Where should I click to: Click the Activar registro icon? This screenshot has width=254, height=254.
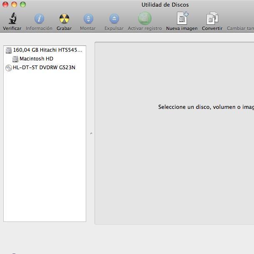tap(144, 19)
